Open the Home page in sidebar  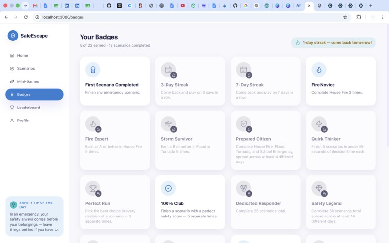pos(34,55)
